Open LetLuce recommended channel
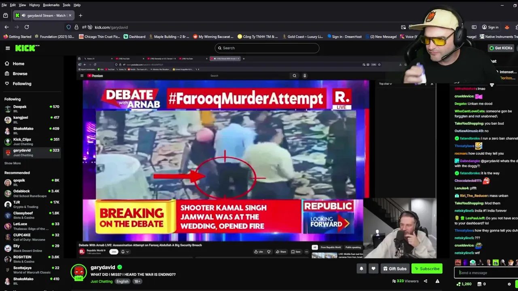518x291 pixels. [32, 226]
